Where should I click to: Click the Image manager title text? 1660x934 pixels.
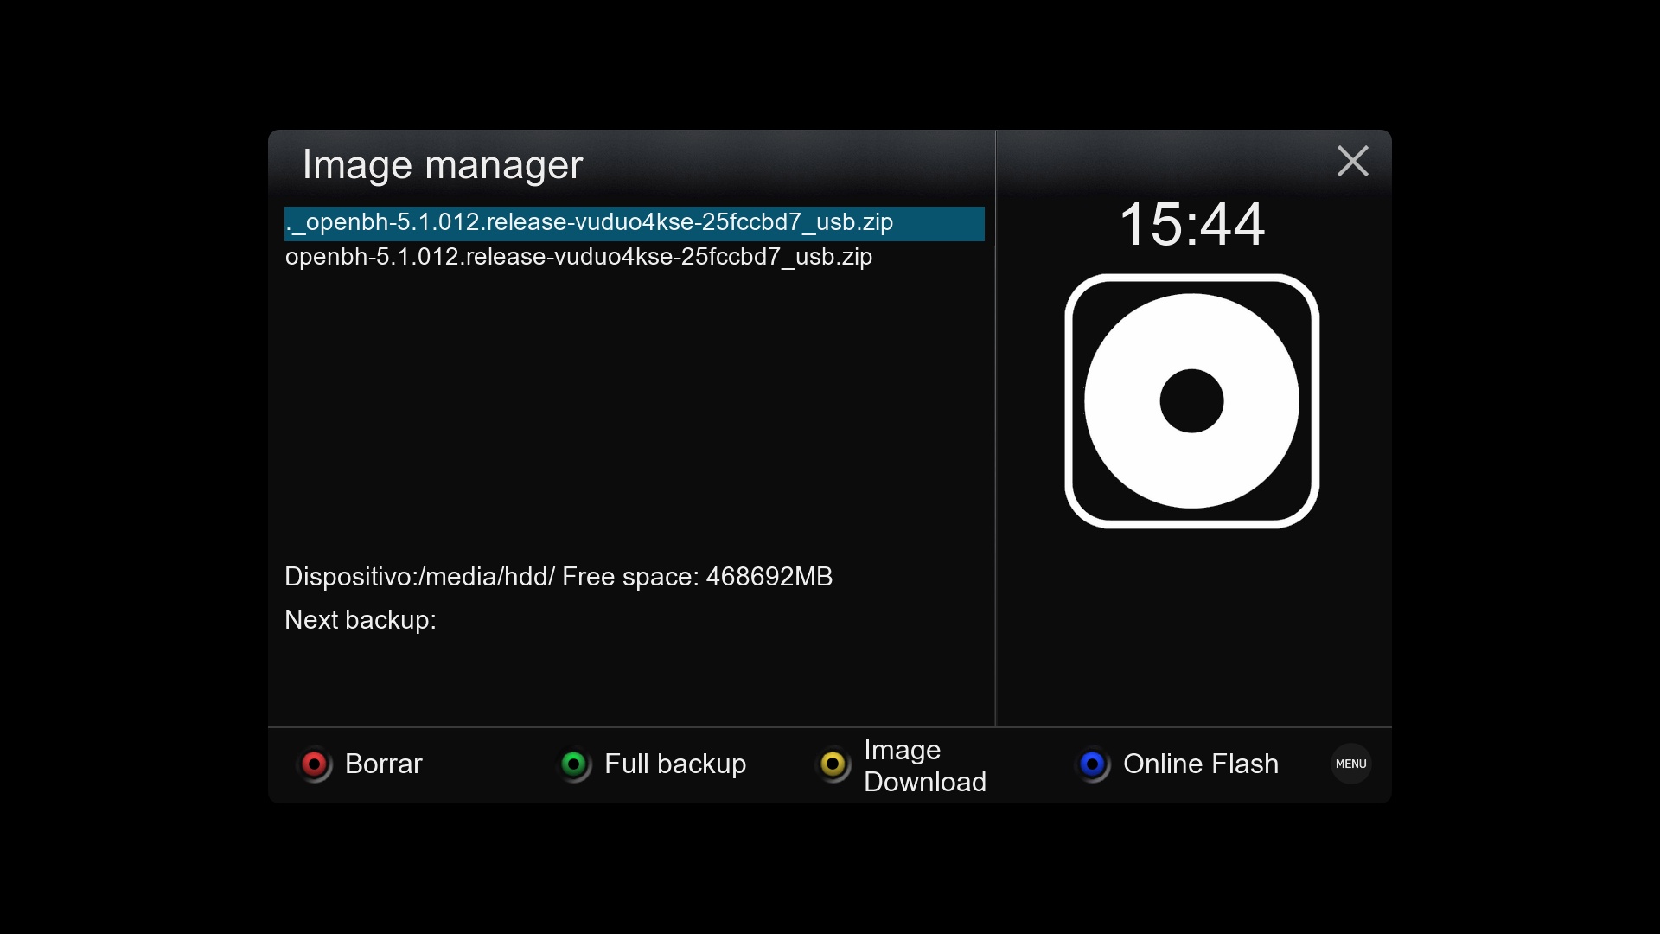(442, 164)
